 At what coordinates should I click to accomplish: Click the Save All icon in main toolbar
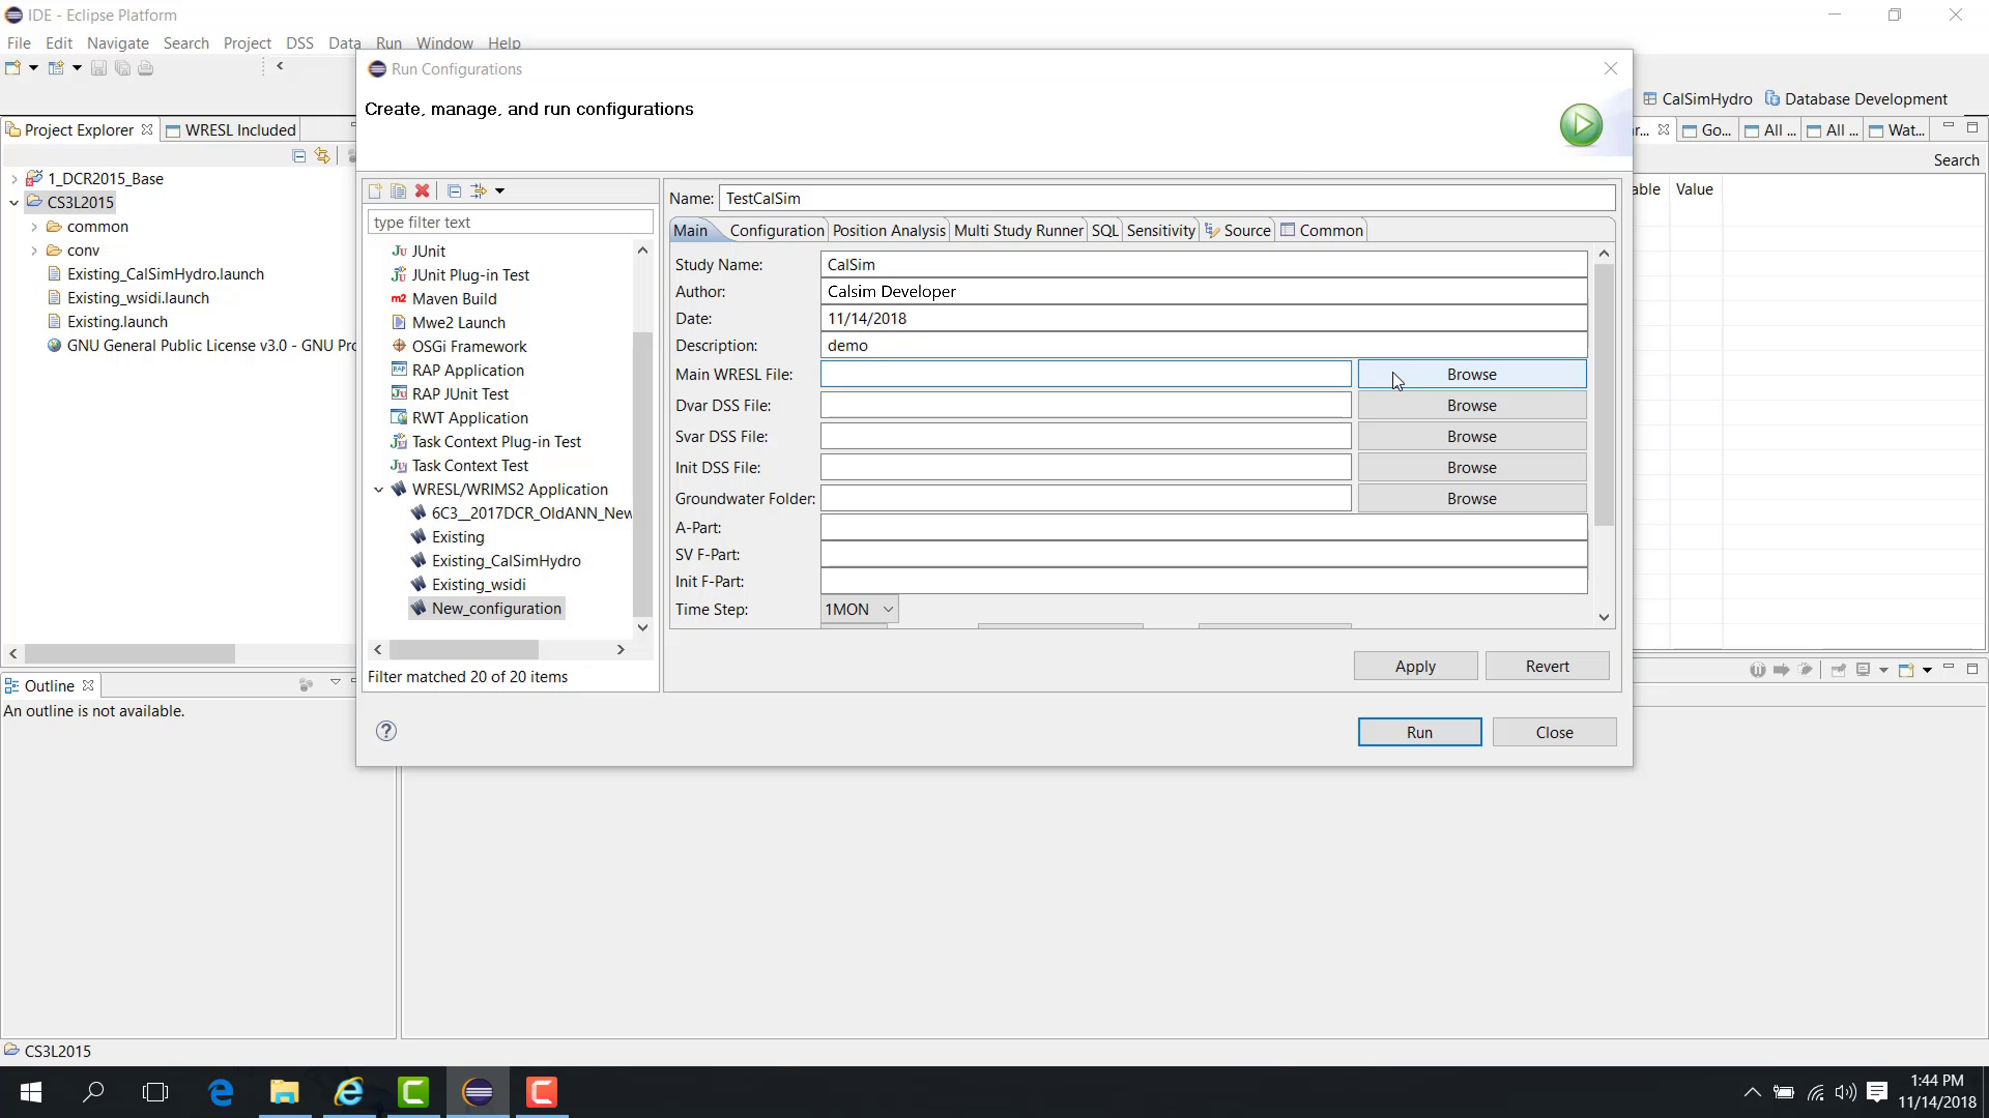pos(123,68)
